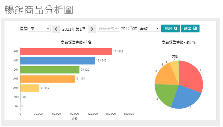Open the product category picker ellipsis
This screenshot has width=223, height=127.
pyautogui.click(x=117, y=28)
